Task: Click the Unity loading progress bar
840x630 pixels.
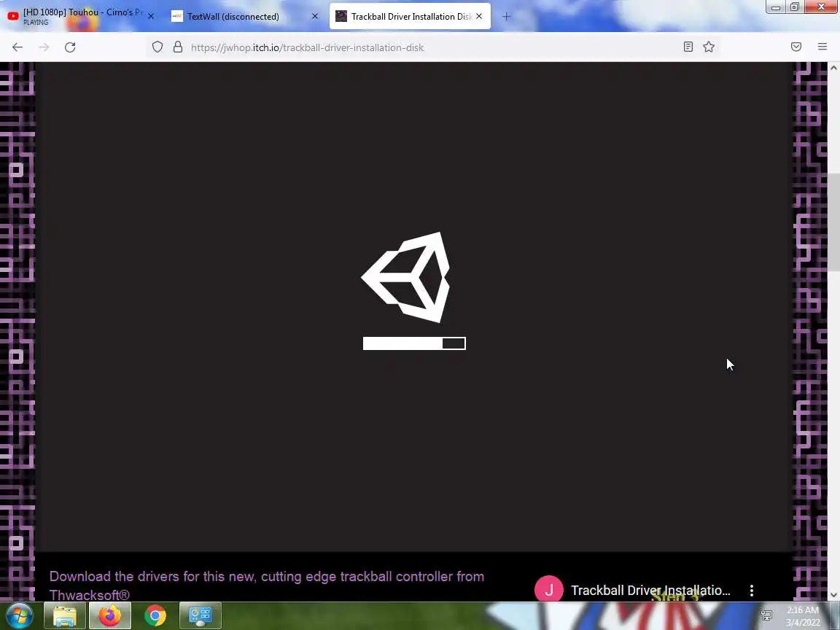Action: [414, 343]
